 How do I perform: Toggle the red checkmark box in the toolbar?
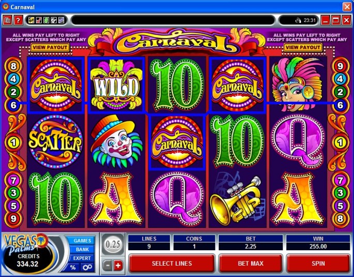point(39,20)
